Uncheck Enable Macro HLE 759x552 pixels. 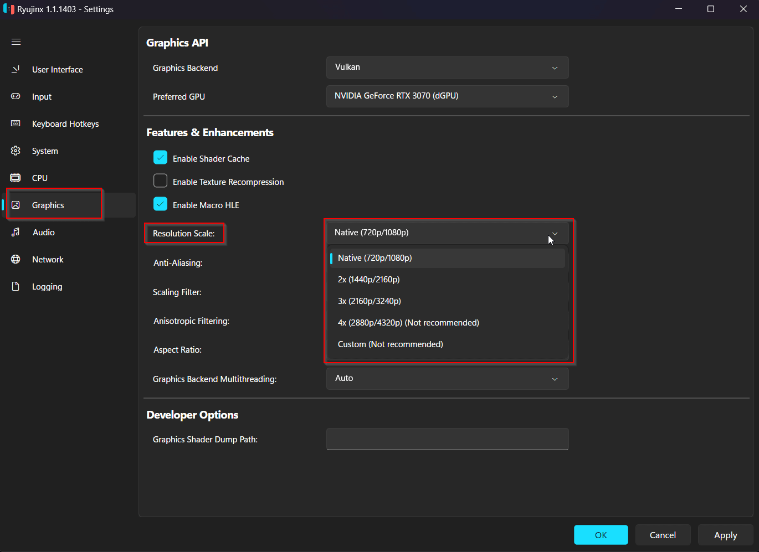160,204
